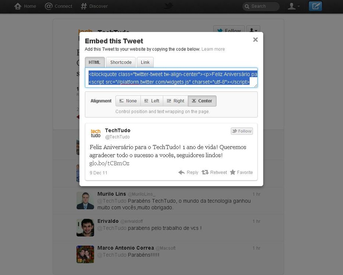Click the TechTudo logo in tweet preview
This screenshot has width=343, height=275.
point(96,133)
